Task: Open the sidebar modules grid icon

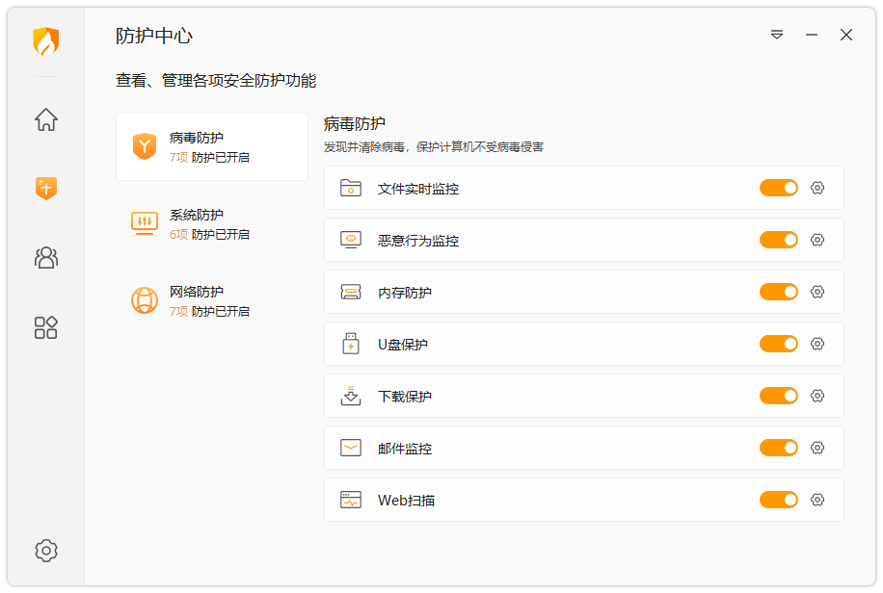Action: point(45,327)
